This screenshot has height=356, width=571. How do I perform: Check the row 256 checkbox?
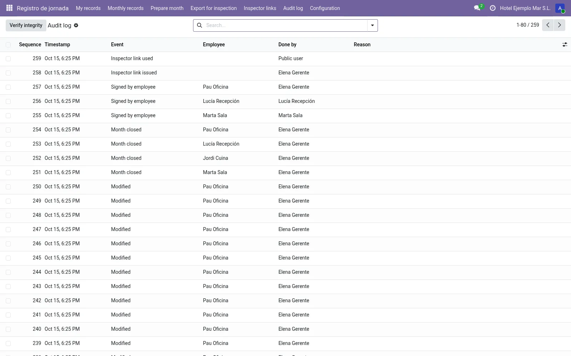pyautogui.click(x=8, y=101)
